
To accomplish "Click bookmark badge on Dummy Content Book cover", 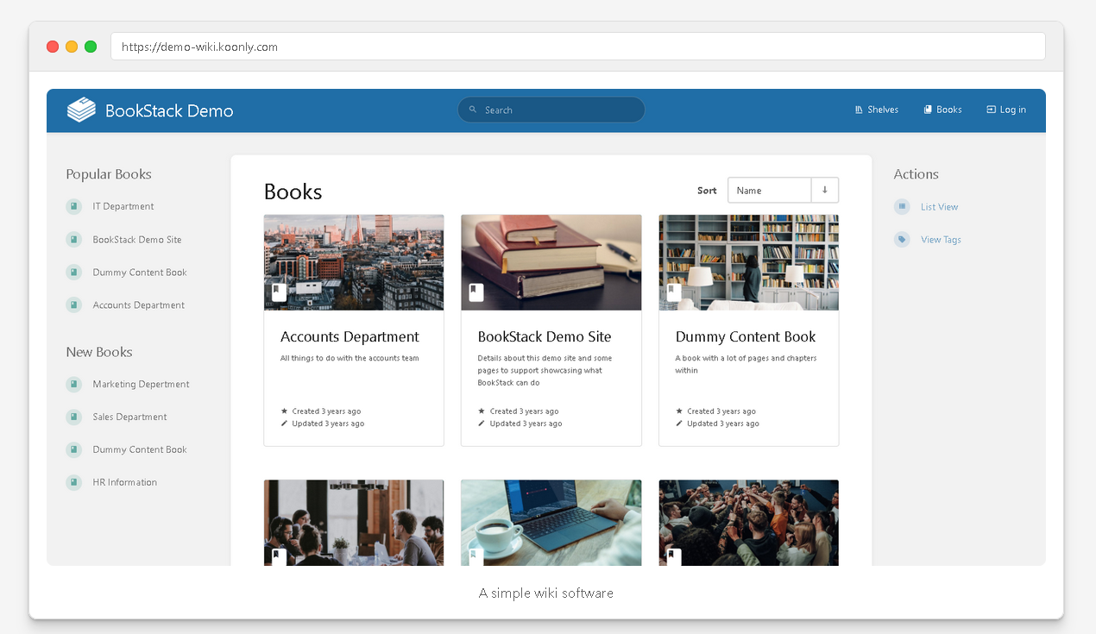I will pyautogui.click(x=674, y=292).
